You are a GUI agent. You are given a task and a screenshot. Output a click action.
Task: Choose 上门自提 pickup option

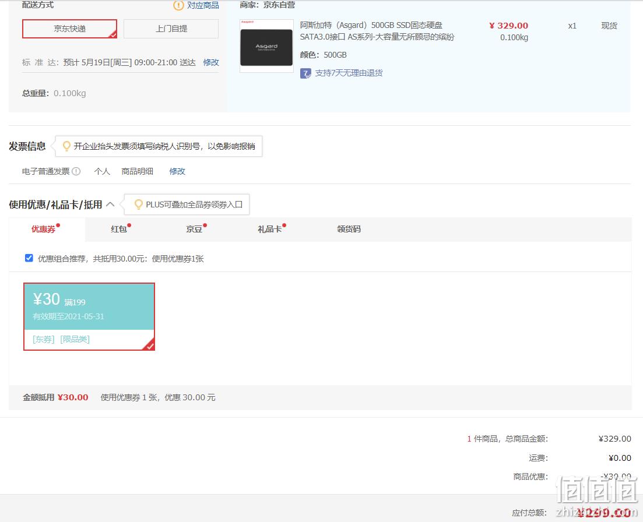click(x=171, y=29)
